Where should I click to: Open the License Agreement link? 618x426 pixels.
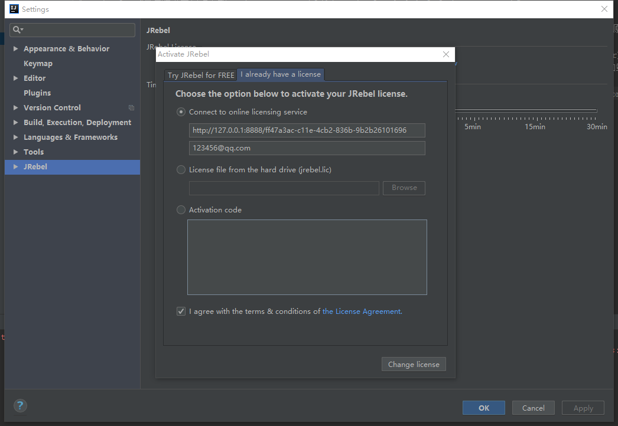362,312
